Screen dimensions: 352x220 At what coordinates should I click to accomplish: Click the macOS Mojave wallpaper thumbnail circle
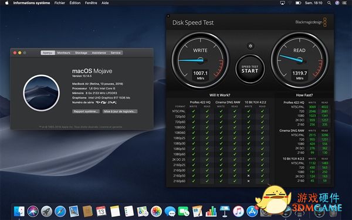(x=41, y=93)
